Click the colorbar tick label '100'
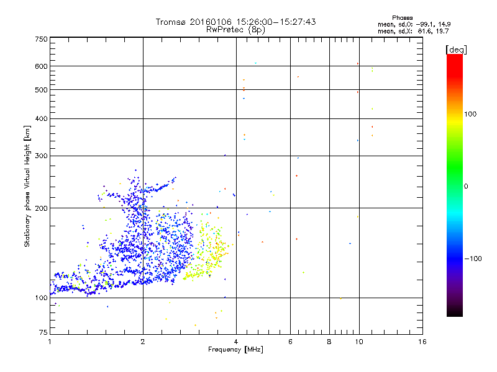Screen dimensions: 497x372 470,114
